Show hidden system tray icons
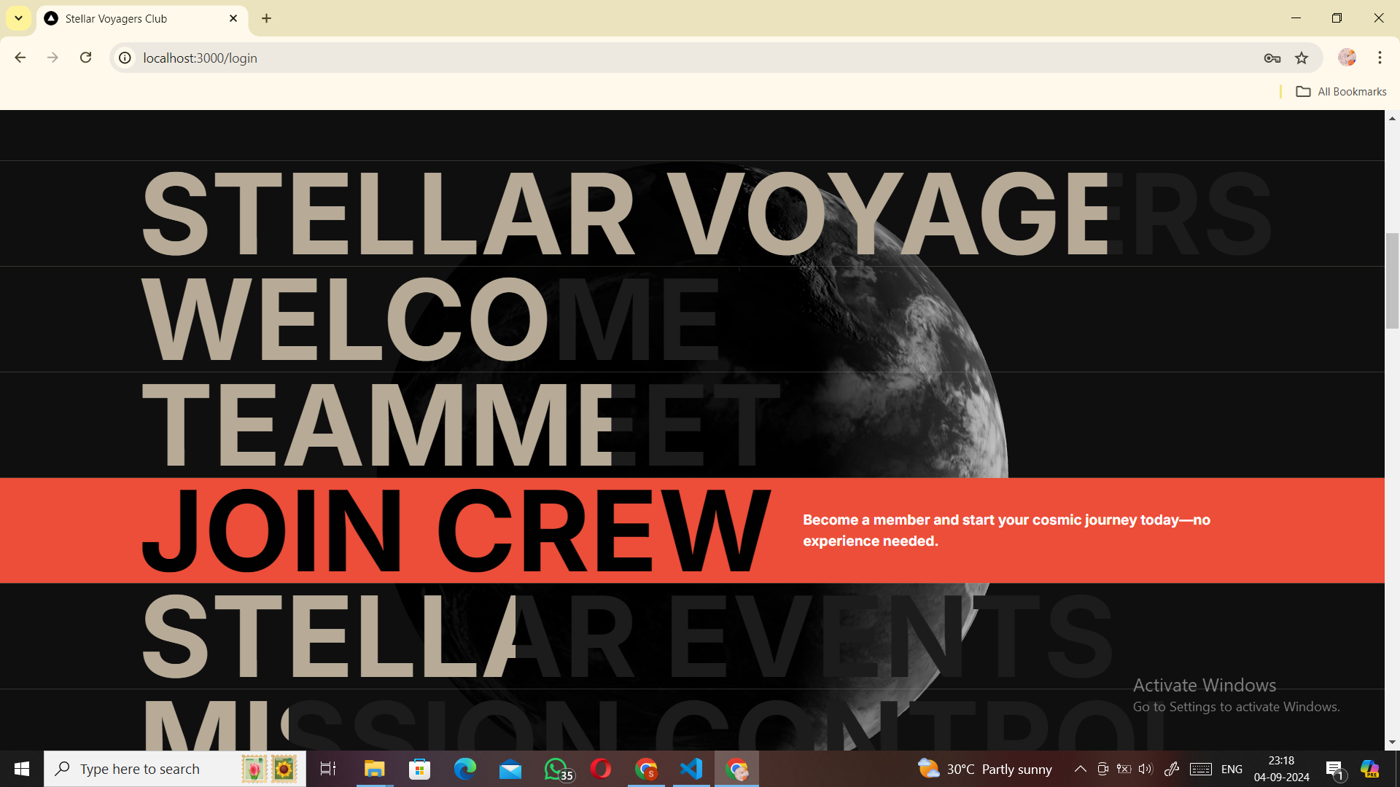This screenshot has height=787, width=1400. click(x=1080, y=769)
